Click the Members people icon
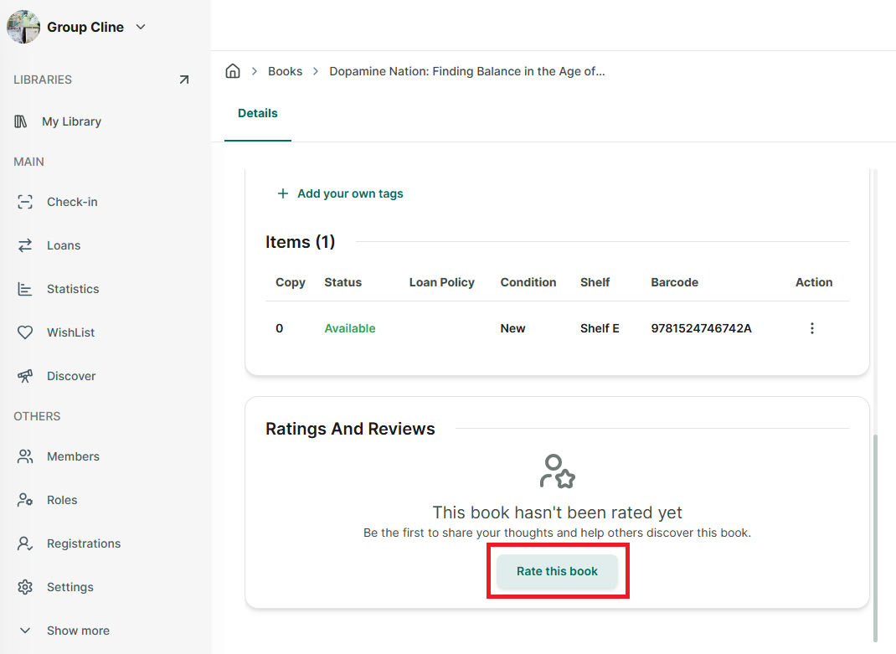Image resolution: width=896 pixels, height=654 pixels. coord(25,456)
